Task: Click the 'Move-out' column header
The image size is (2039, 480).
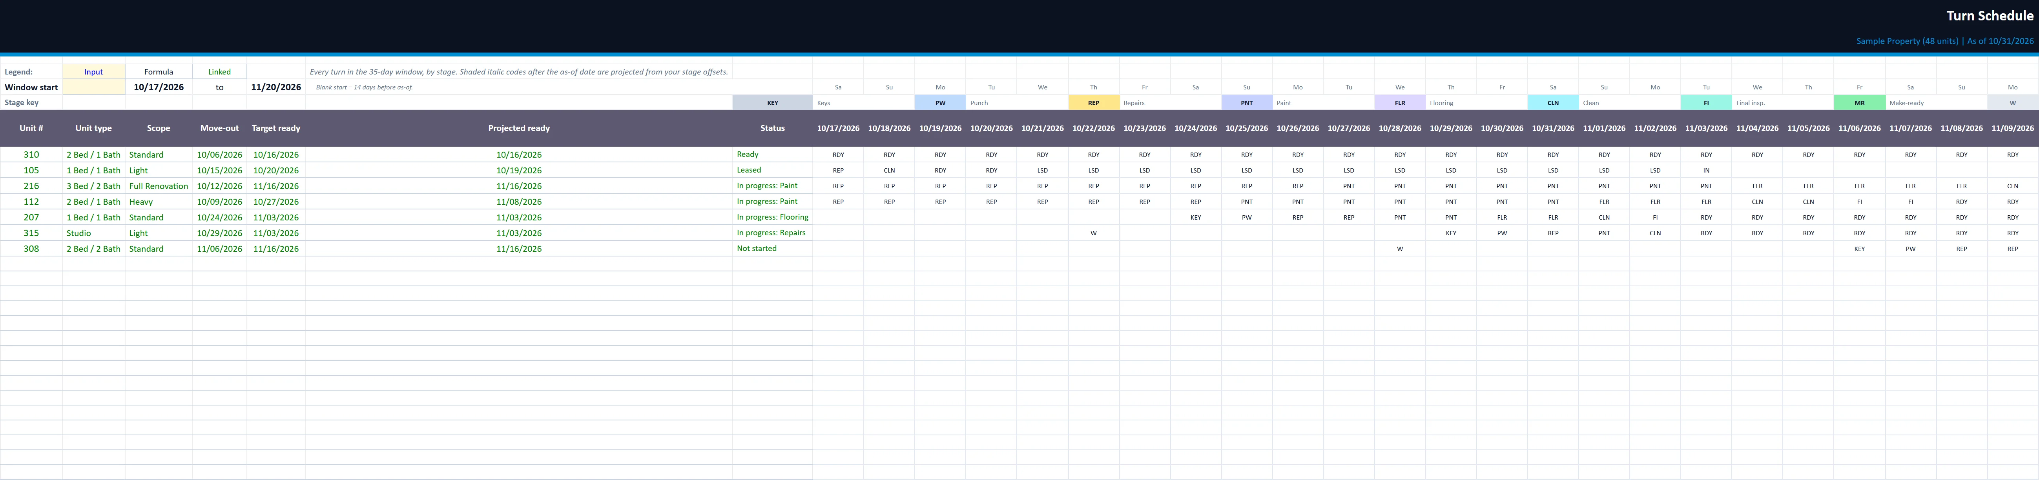Action: point(219,128)
